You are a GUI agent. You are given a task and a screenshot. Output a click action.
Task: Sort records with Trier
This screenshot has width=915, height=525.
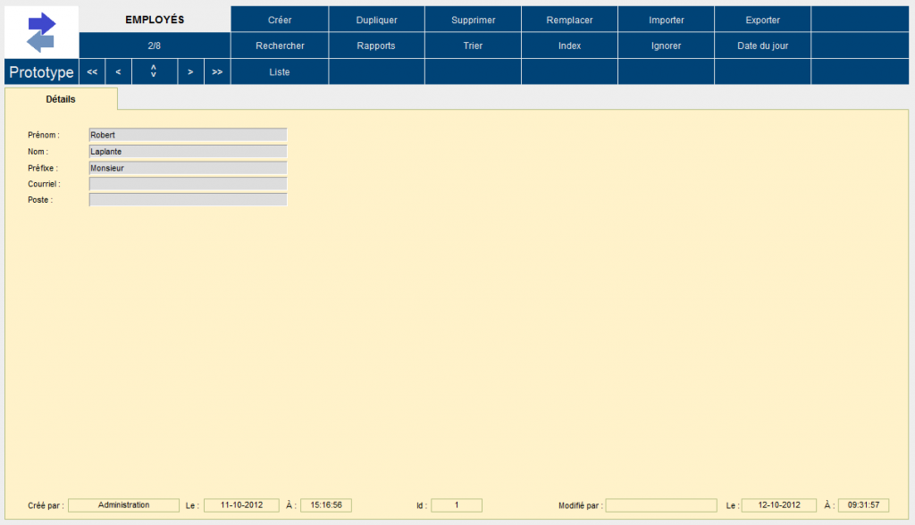click(473, 46)
